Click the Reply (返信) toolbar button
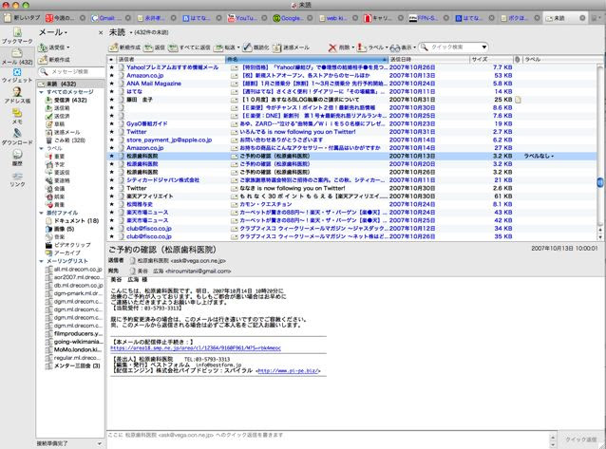 pyautogui.click(x=154, y=47)
